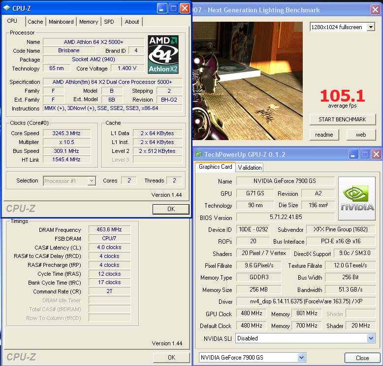Click the AMD Athlon 64 X2 logo
Screen dimensions: 383x366
point(163,54)
